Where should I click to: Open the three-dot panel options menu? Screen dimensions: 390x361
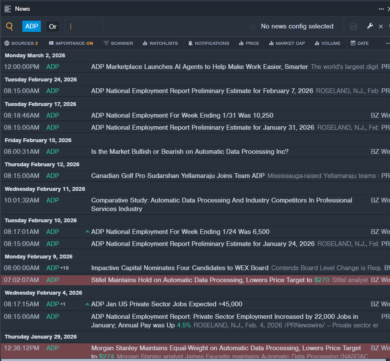click(381, 9)
